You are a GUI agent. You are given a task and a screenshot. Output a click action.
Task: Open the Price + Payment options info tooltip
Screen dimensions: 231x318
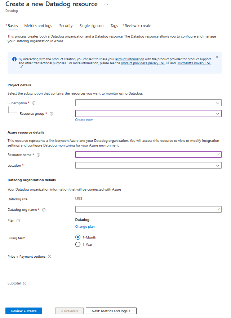[x=49, y=257]
